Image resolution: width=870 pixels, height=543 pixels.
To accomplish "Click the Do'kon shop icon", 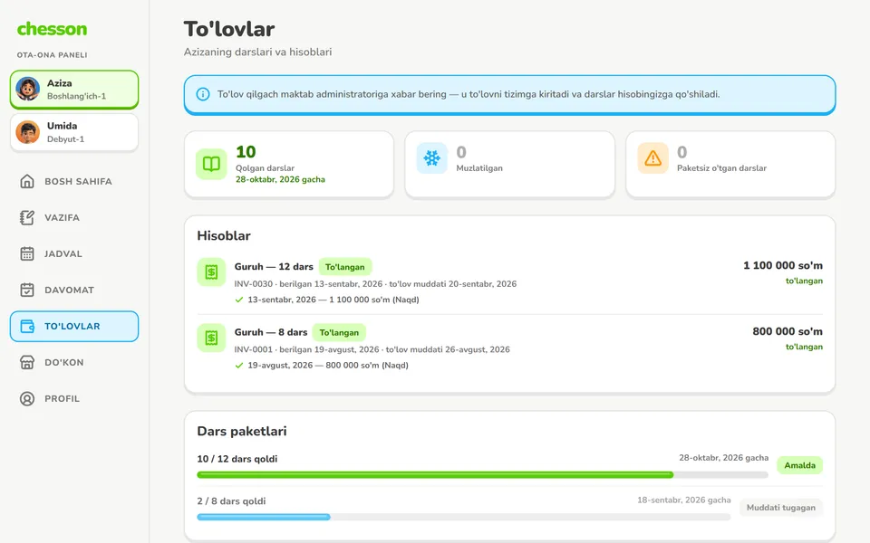I will (x=27, y=362).
